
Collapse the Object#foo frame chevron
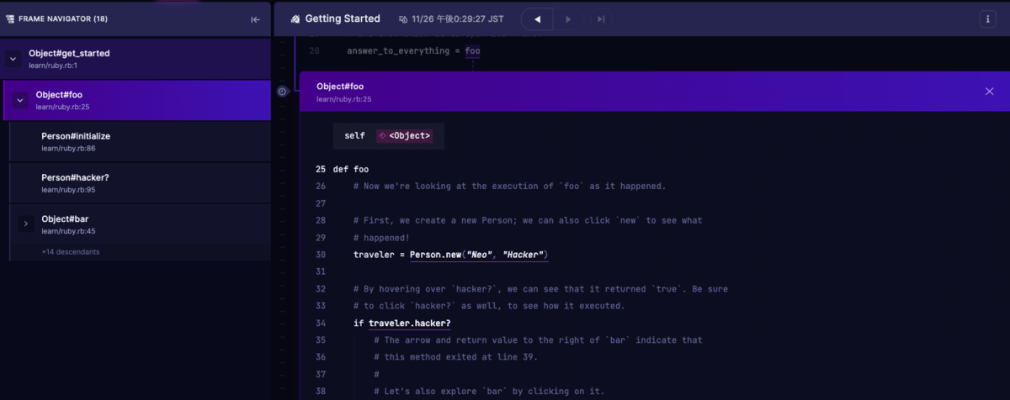(x=20, y=101)
